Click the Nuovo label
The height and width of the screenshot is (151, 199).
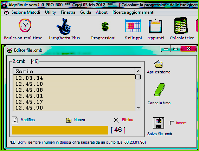tap(79, 120)
